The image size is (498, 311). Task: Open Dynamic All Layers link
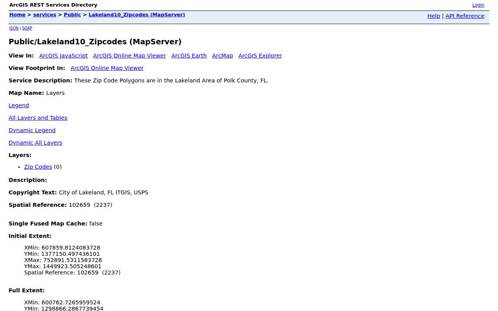35,143
